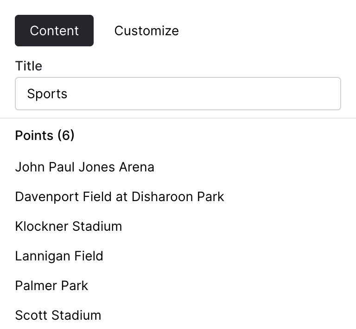The image size is (356, 329).
Task: Open the Lannigan Field point
Action: tap(59, 256)
